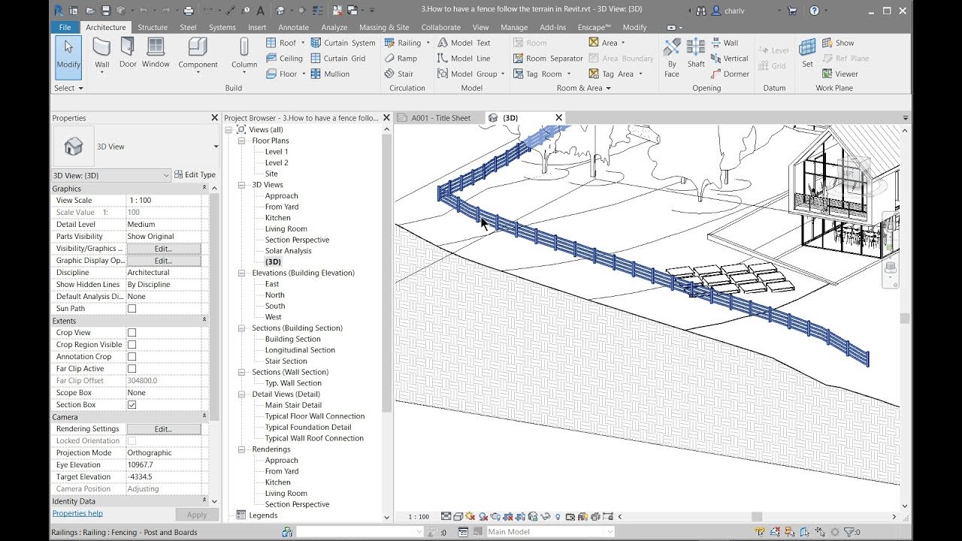Open the Properties help link
This screenshot has width=962, height=541.
tap(77, 514)
